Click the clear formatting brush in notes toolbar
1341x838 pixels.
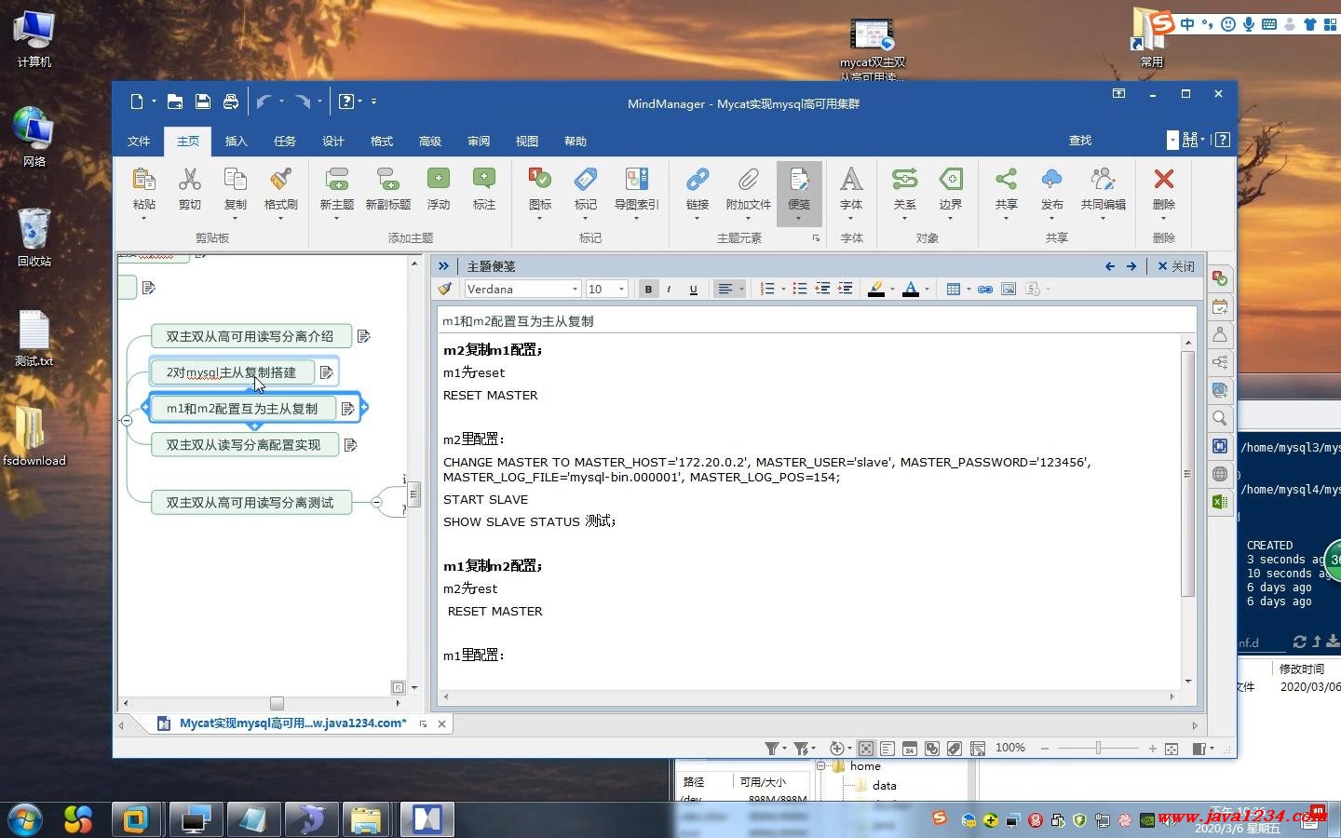tap(445, 289)
